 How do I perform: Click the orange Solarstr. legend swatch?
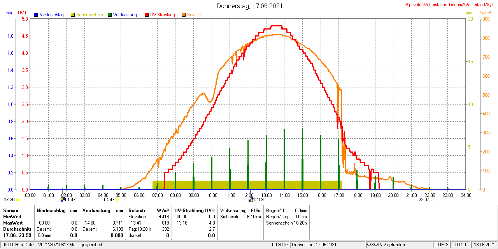coord(184,15)
